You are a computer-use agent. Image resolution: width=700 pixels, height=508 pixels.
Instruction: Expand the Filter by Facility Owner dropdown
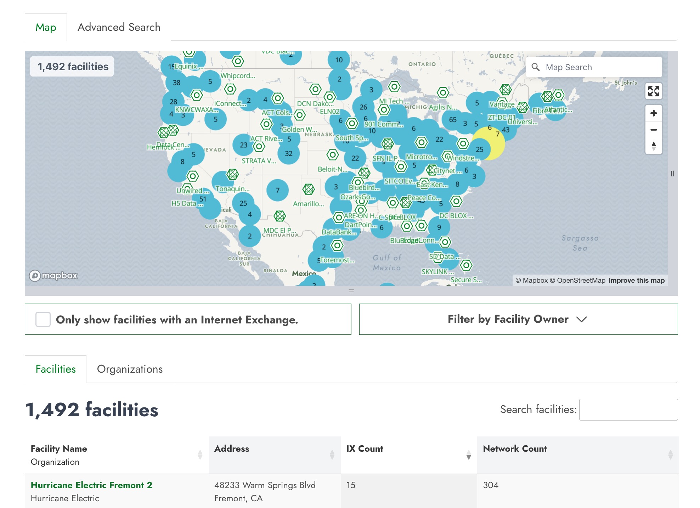coord(518,319)
